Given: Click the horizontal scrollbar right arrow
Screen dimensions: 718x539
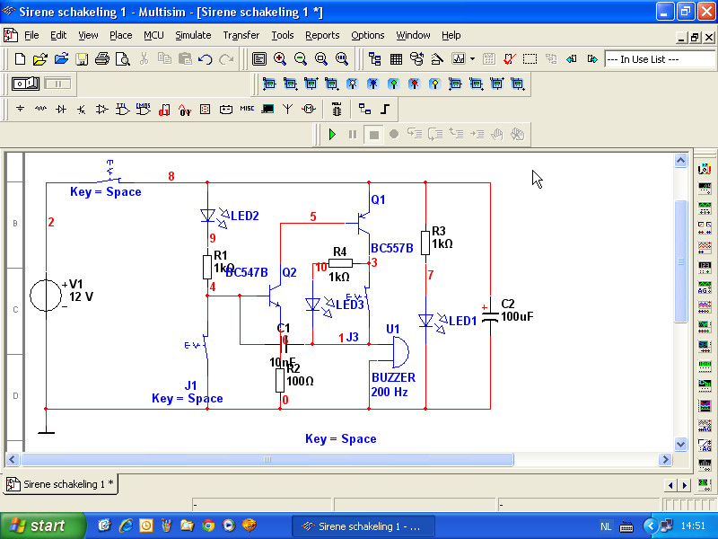Looking at the screenshot, I should coord(665,460).
